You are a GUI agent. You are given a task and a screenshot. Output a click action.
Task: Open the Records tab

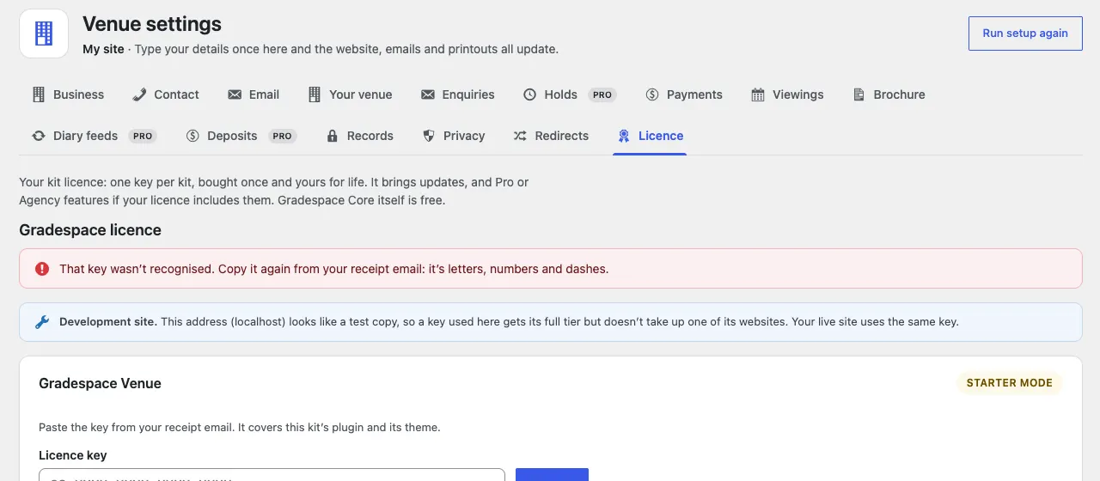tap(359, 136)
